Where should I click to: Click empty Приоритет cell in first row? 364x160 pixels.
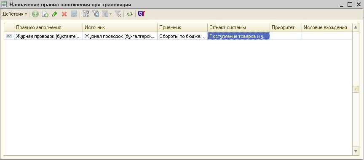pyautogui.click(x=286, y=36)
